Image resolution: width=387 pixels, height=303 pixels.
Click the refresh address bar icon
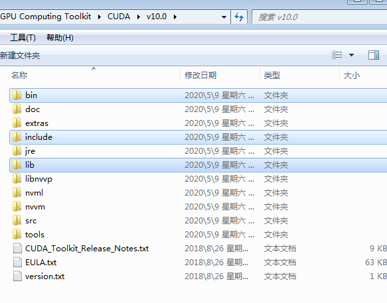239,17
